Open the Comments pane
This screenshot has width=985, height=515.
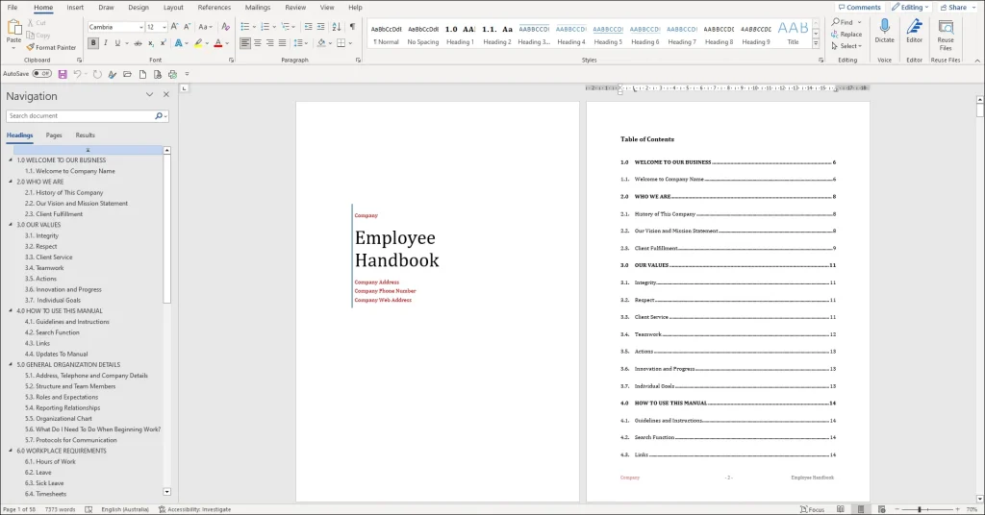859,8
